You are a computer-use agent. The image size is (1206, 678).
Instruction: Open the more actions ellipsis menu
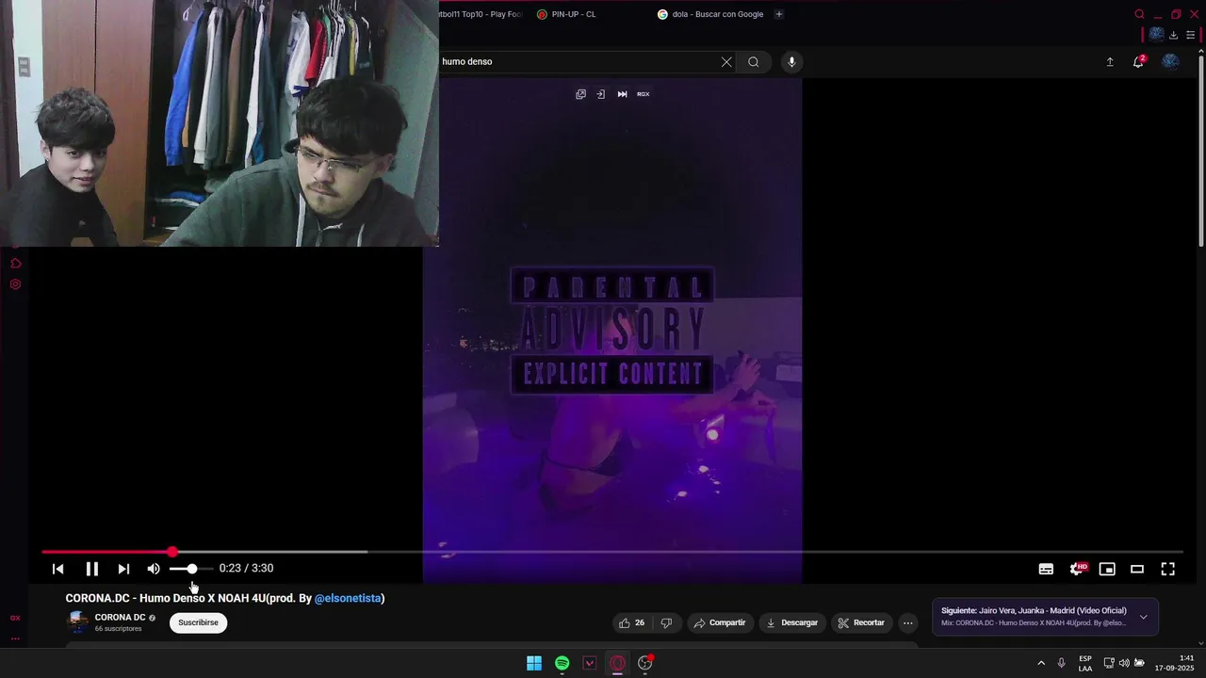point(907,622)
